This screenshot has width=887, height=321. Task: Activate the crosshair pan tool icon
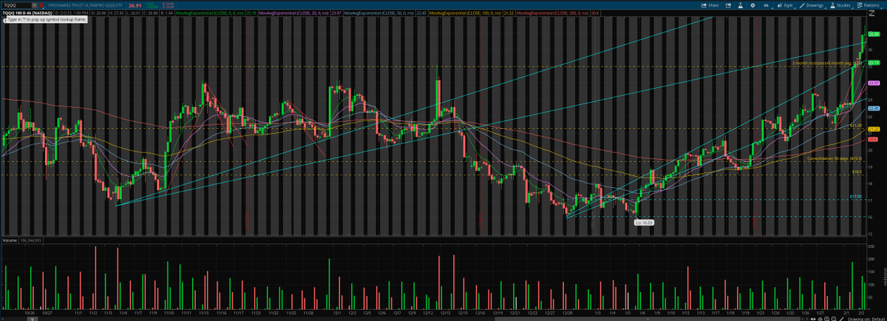click(820, 319)
